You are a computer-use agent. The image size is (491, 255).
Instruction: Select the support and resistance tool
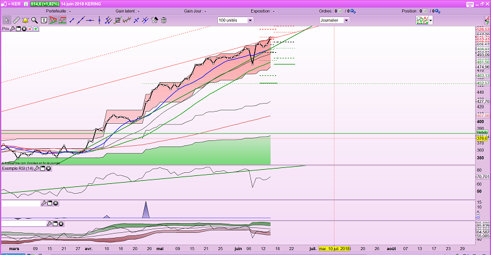click(x=63, y=20)
